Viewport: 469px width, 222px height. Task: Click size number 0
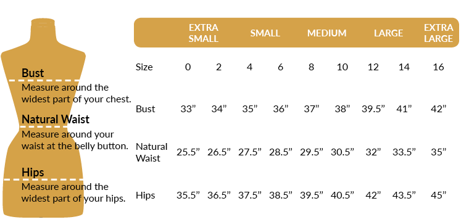pyautogui.click(x=188, y=67)
